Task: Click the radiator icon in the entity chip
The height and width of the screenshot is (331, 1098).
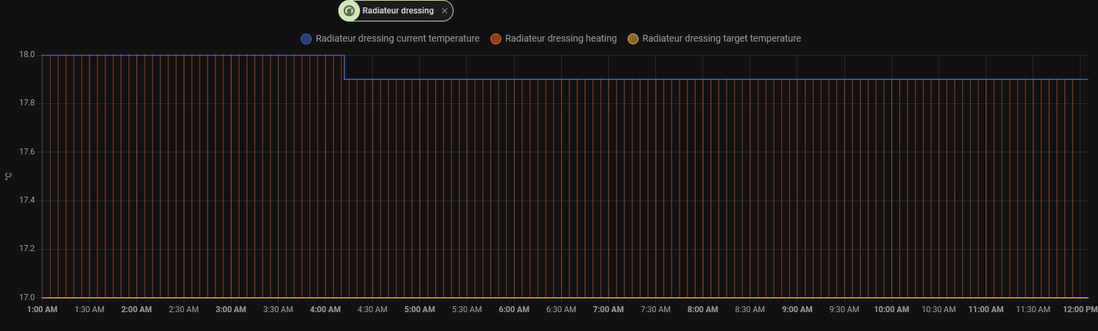Action: tap(349, 11)
